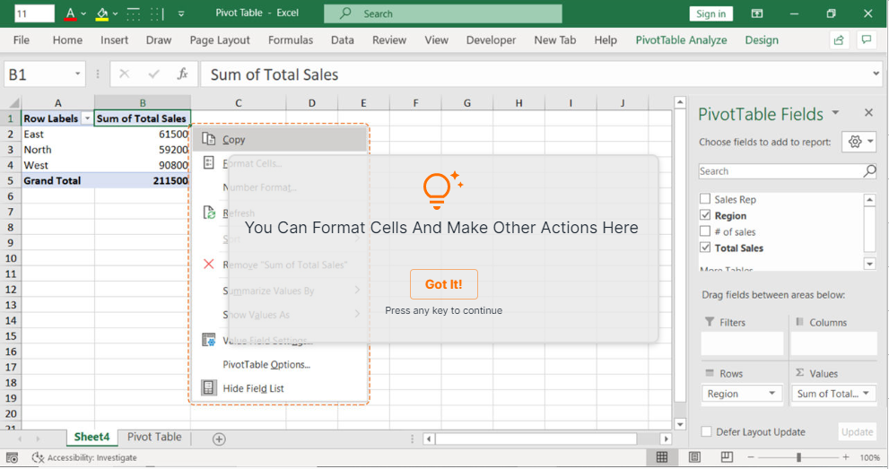Click the Select All corner triangle
This screenshot has height=469, width=889.
click(x=14, y=103)
